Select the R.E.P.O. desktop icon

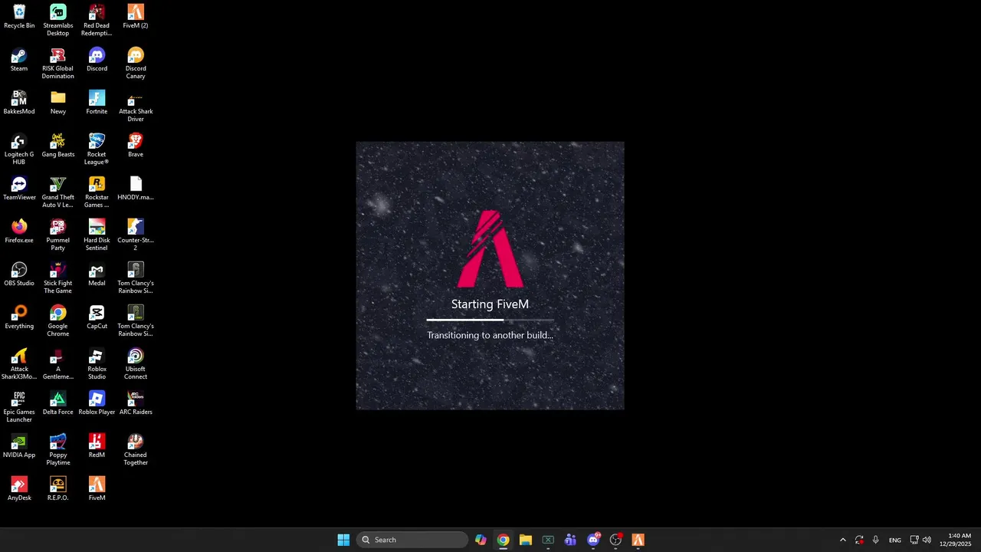(57, 489)
